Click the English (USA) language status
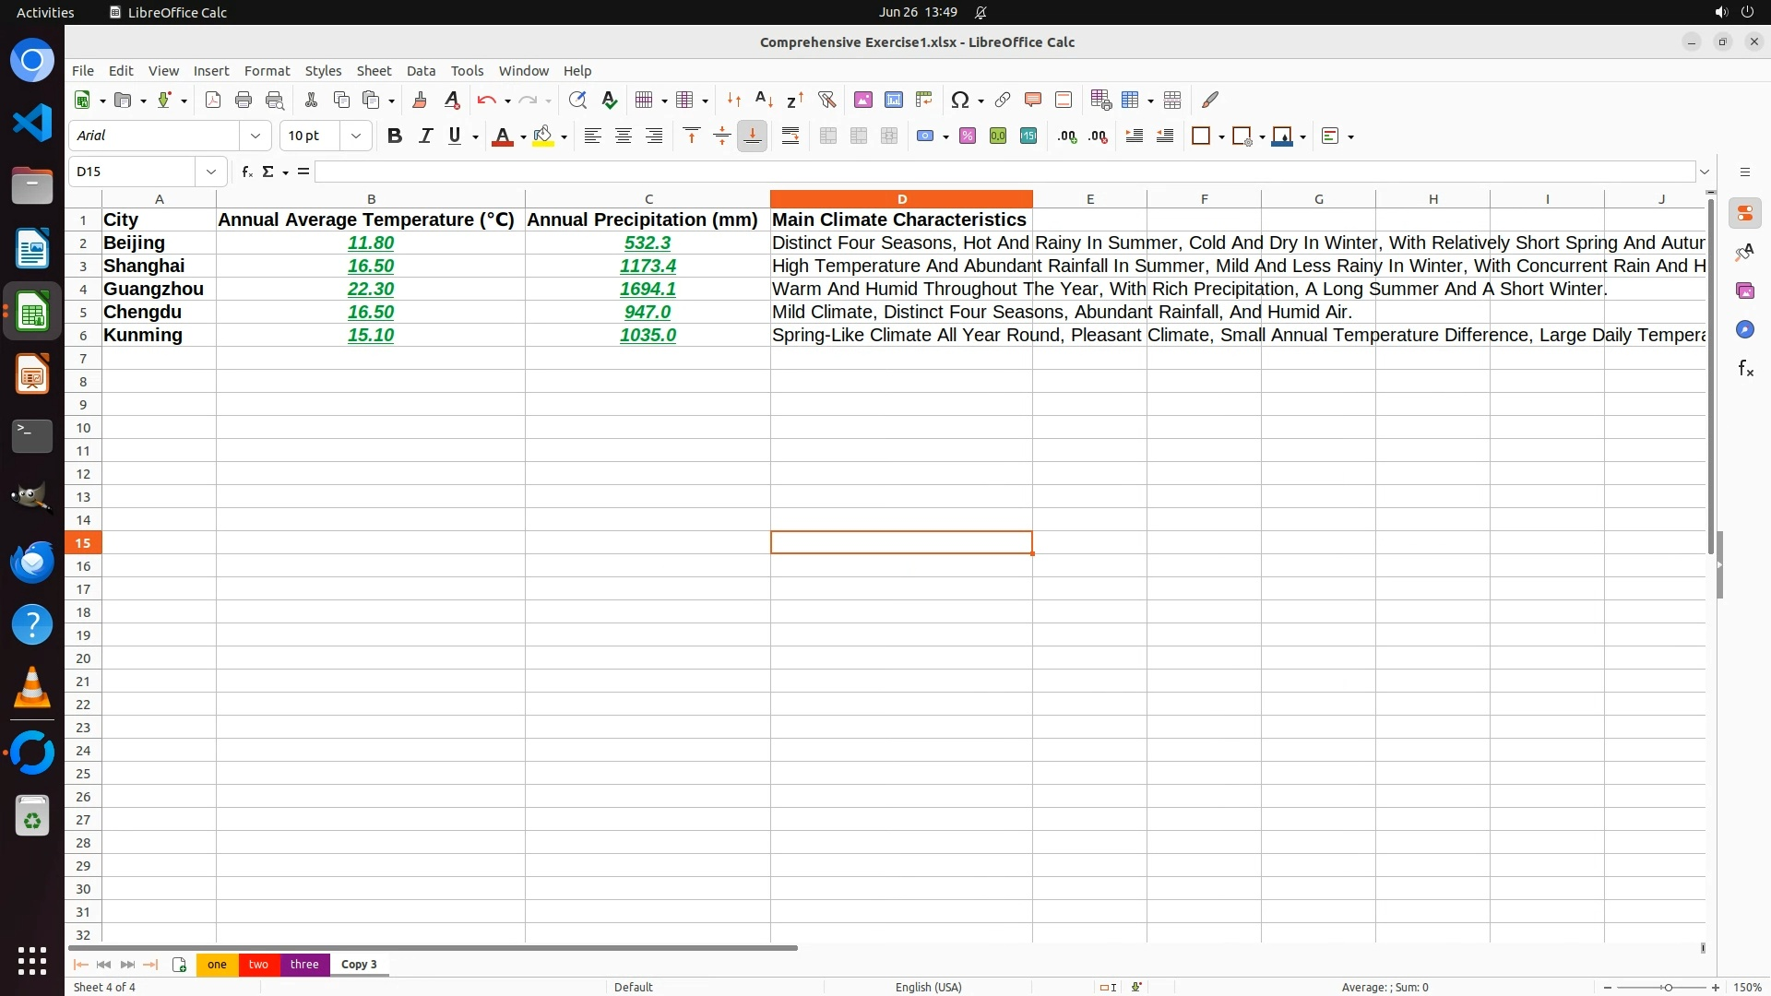The image size is (1771, 996). [928, 987]
